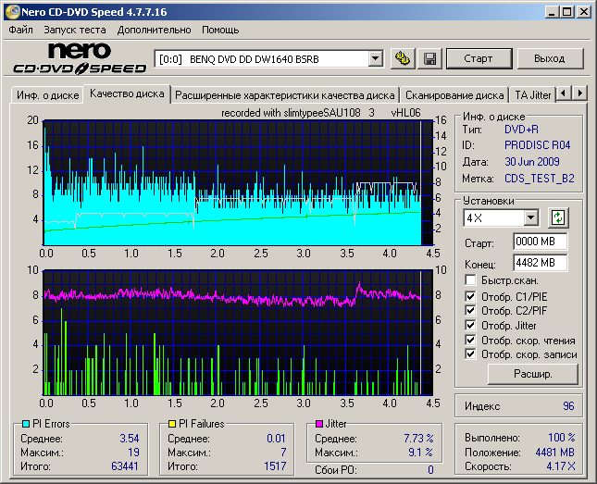Click the Конец field showing 4482 MB

coord(540,262)
